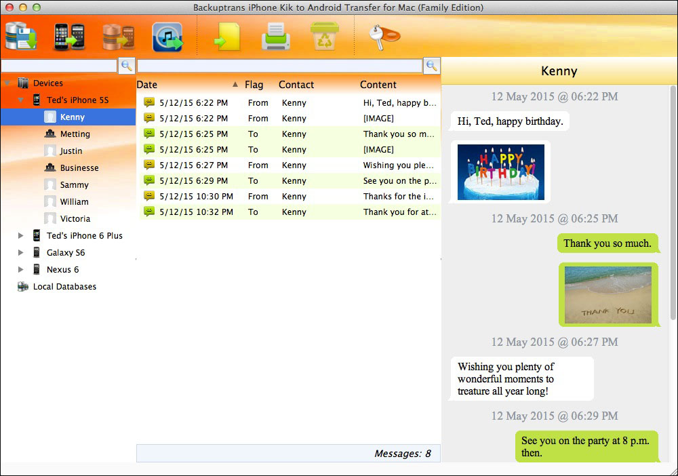The width and height of the screenshot is (678, 476).
Task: Click the Businesse group chat icon
Action: click(x=50, y=167)
